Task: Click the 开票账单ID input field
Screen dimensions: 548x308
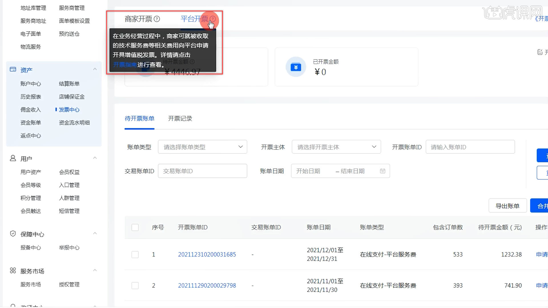Action: (470, 147)
